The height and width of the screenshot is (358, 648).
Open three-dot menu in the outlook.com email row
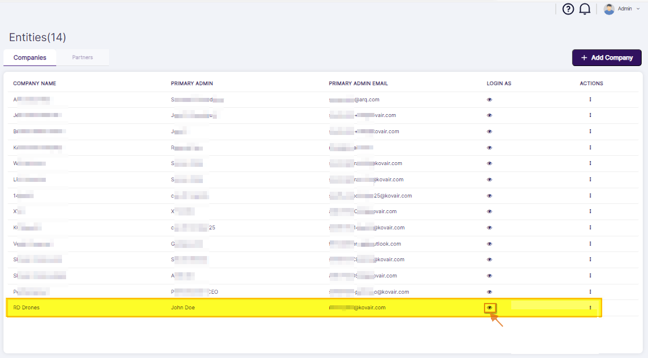point(590,244)
